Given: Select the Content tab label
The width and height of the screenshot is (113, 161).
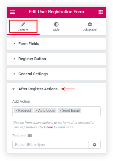Looking at the screenshot, I should click(23, 30).
